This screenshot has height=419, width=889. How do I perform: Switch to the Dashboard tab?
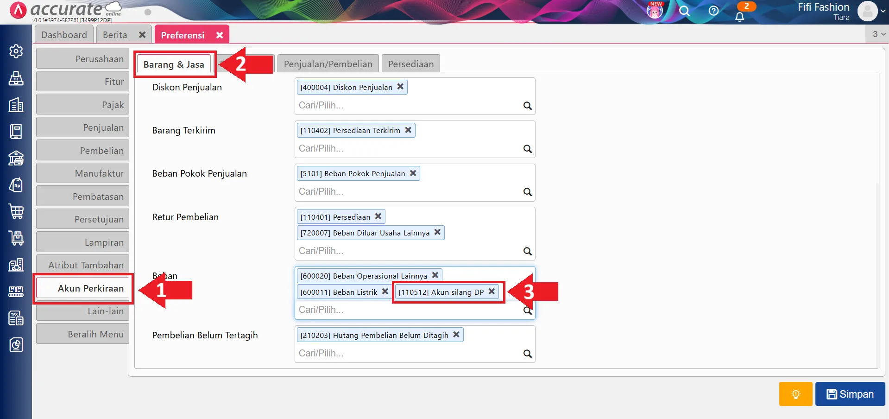pyautogui.click(x=64, y=35)
